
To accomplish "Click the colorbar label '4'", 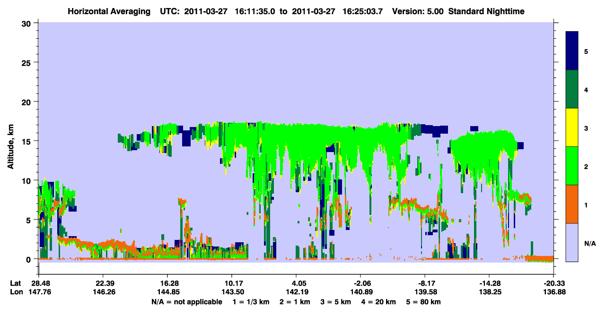I will (x=586, y=90).
